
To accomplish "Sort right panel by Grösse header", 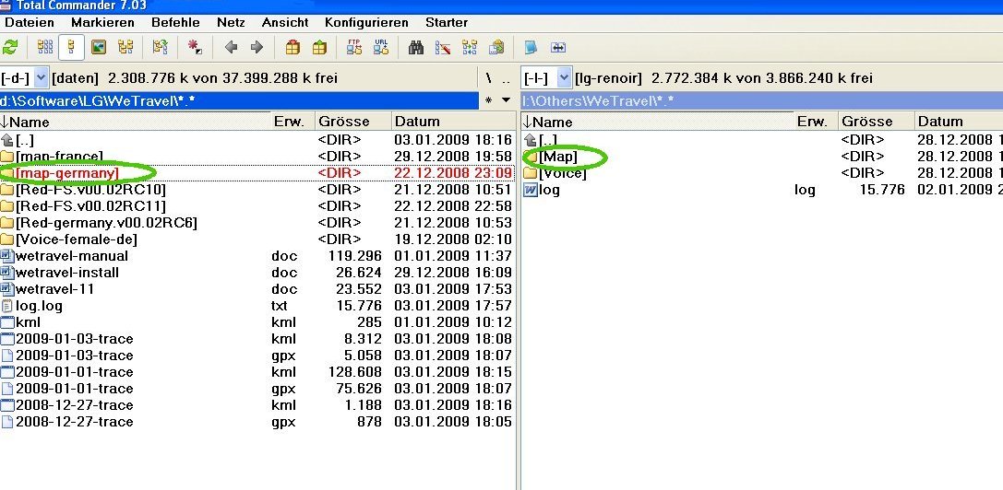I will click(877, 122).
